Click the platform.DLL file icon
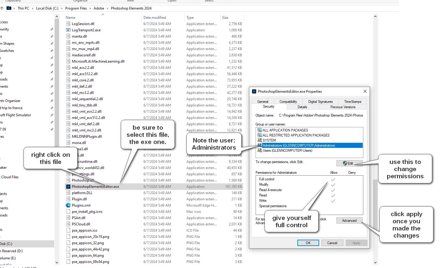 [68, 193]
